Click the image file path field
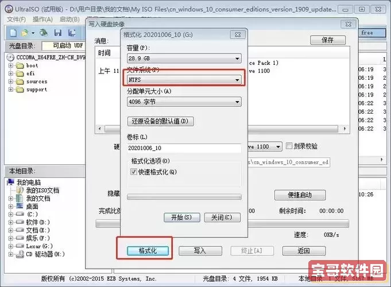Viewport: 391px width, 287px height. (x=289, y=162)
